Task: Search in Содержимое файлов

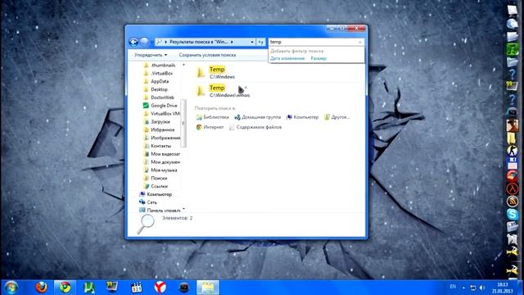Action: coord(255,127)
